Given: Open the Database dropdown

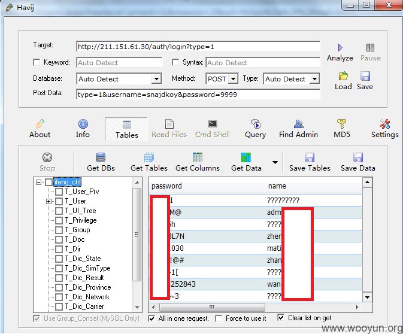Looking at the screenshot, I should click(156, 78).
